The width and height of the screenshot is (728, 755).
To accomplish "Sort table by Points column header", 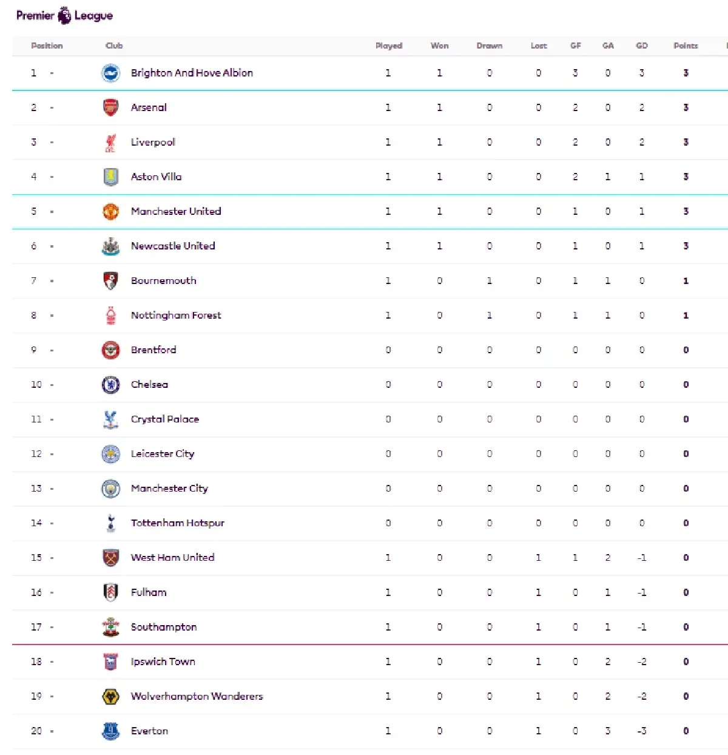I will click(x=686, y=46).
